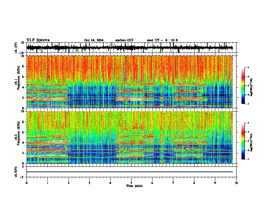Viewport: 266px width, 205px height.
Task: Click time axis tick label 10
Action: [236, 183]
